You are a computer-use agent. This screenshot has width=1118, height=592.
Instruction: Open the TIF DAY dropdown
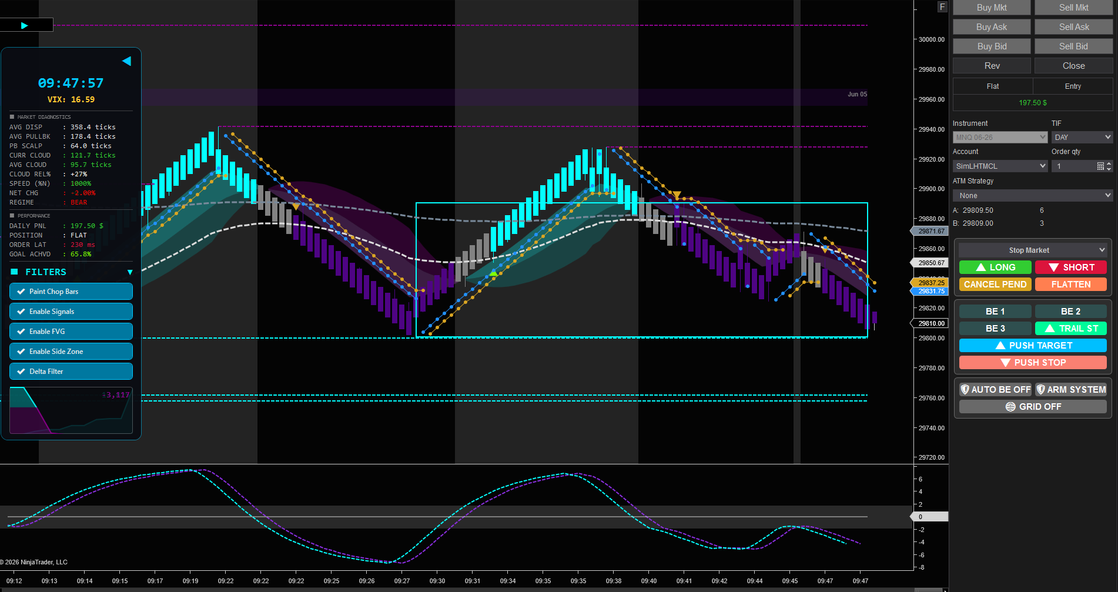point(1082,137)
